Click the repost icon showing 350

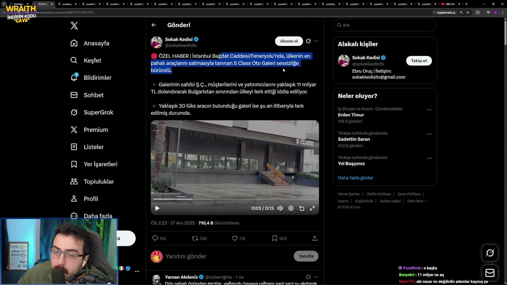click(194, 238)
